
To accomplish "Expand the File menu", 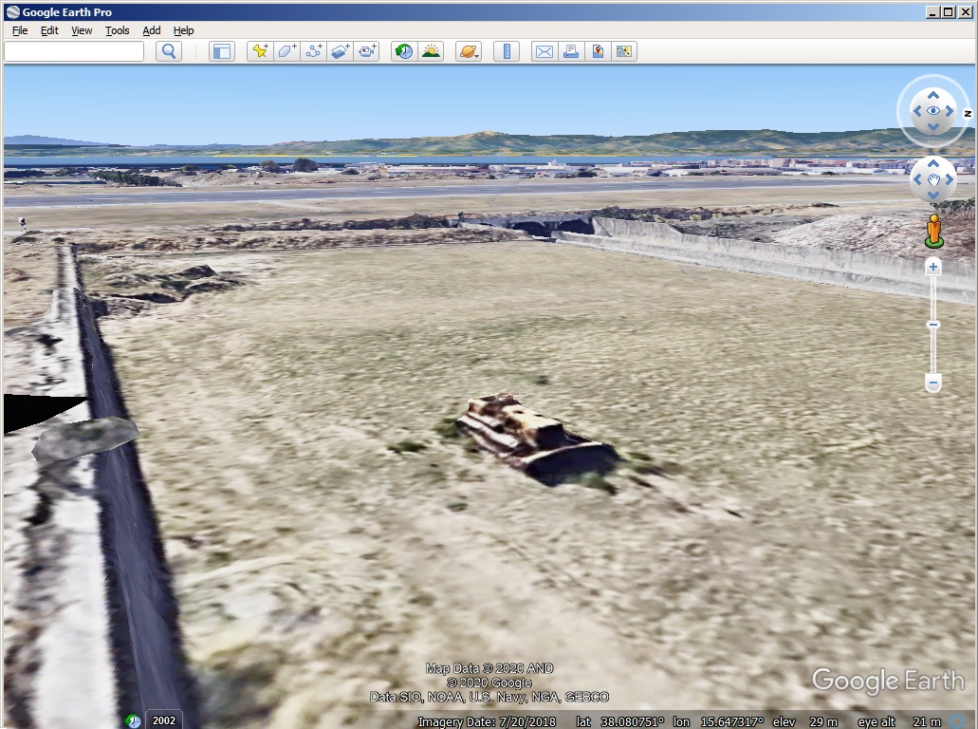I will 19,30.
